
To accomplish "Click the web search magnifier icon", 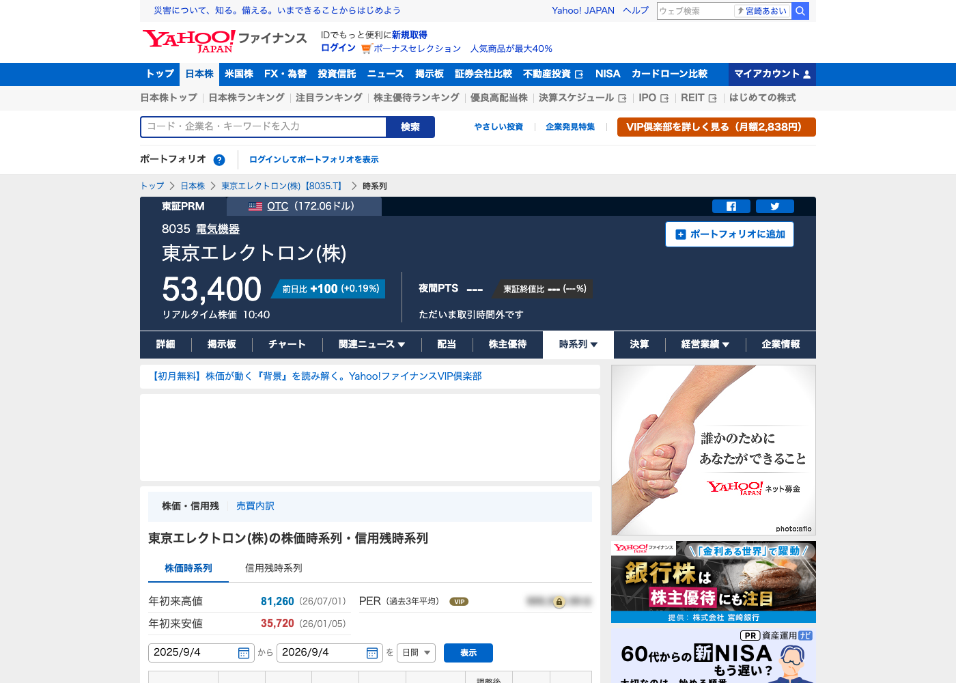I will pos(800,11).
